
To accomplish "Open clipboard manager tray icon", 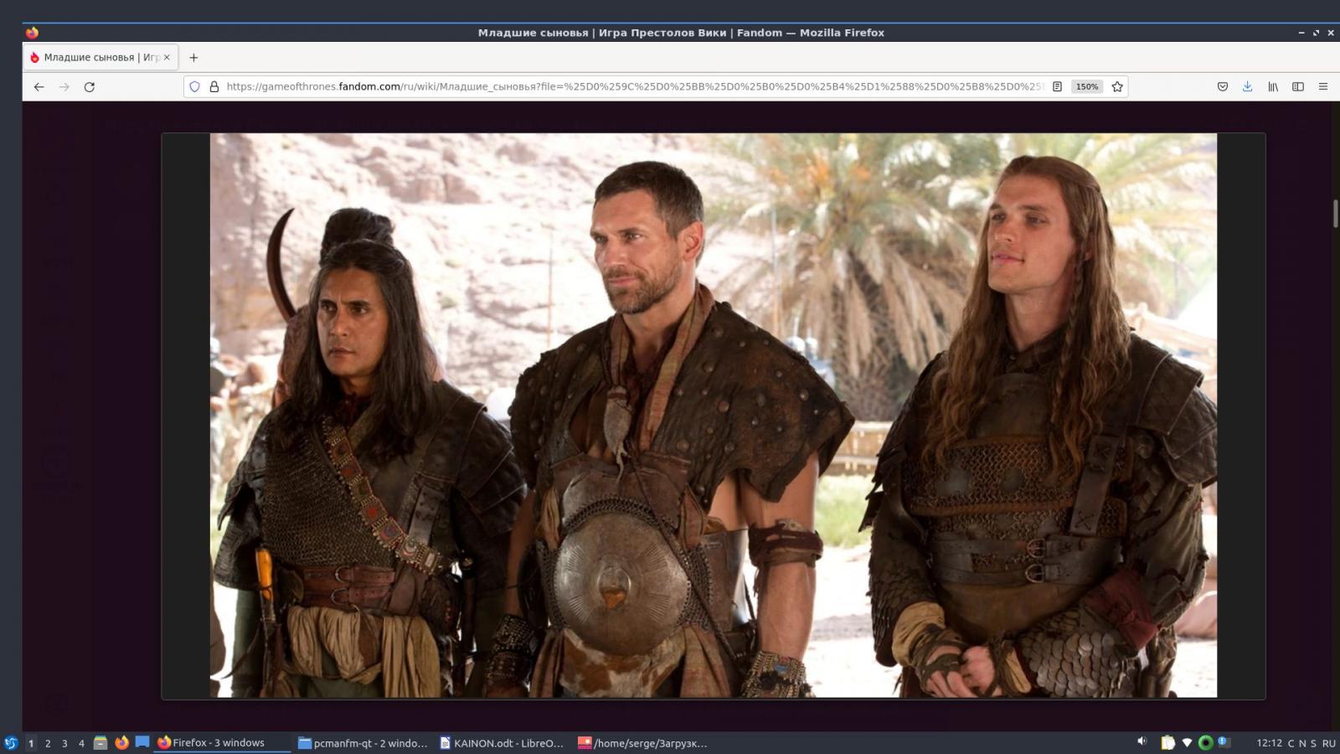I will coord(1167,742).
